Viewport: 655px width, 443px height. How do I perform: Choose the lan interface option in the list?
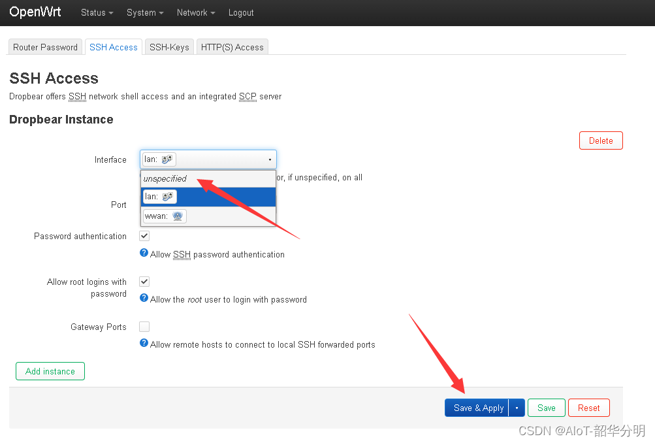[x=208, y=197]
